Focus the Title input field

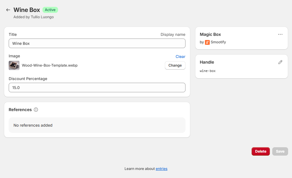tap(97, 43)
